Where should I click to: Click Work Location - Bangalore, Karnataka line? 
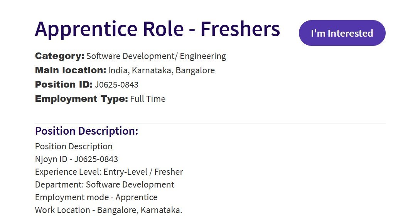(x=108, y=210)
